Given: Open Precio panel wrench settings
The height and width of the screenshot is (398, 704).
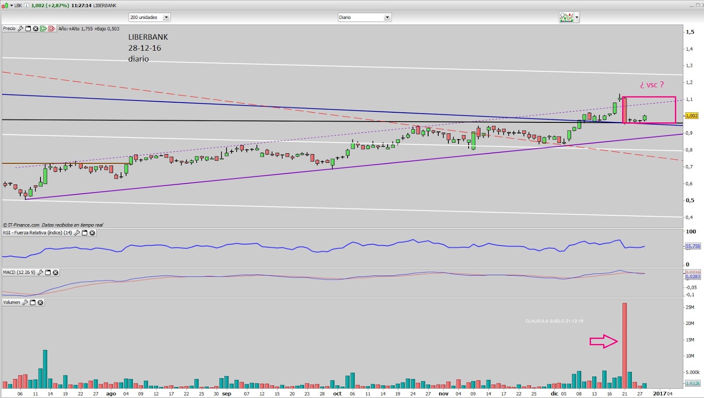Looking at the screenshot, I should [x=20, y=29].
